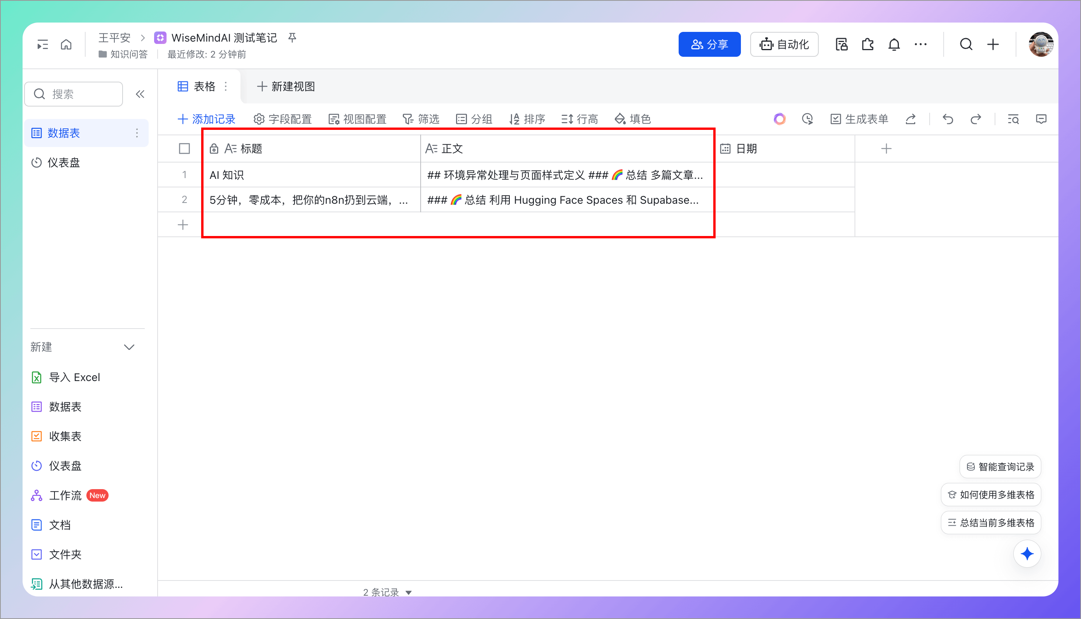Click the pin icon beside the title
This screenshot has width=1081, height=619.
(x=292, y=38)
